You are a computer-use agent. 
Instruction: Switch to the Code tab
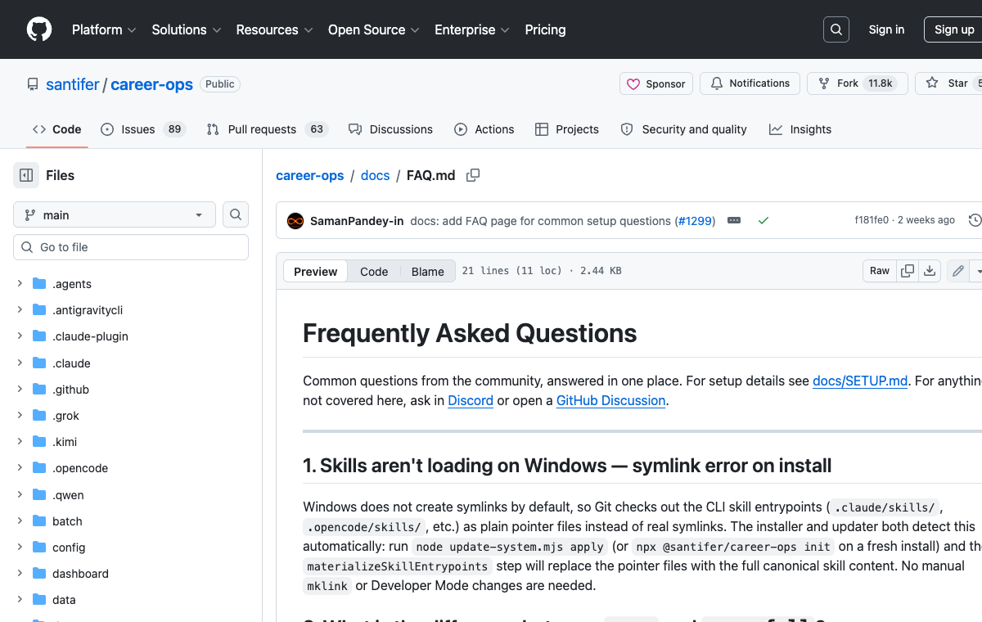click(x=57, y=129)
